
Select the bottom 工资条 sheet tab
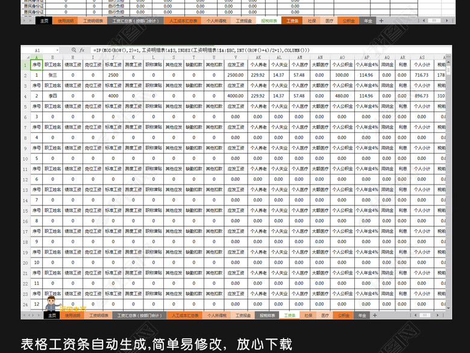[x=290, y=315]
